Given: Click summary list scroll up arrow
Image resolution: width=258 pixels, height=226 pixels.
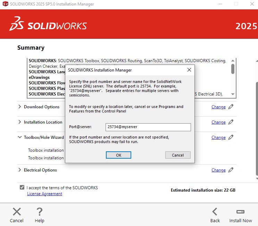Looking at the screenshot, I should [x=233, y=61].
